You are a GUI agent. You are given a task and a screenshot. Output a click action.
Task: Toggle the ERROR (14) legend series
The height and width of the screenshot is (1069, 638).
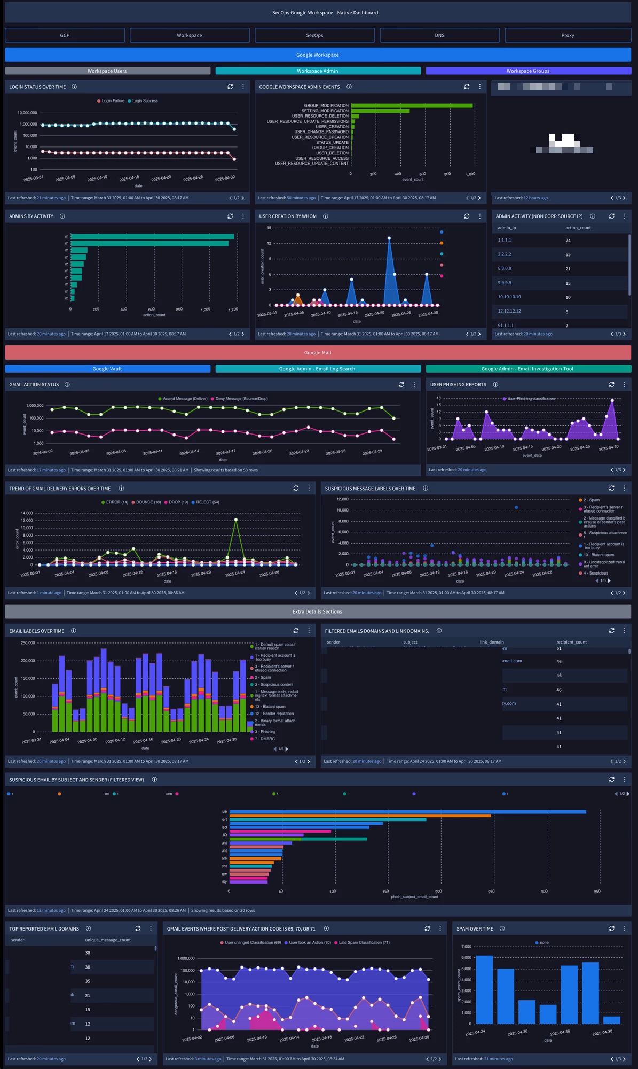coord(115,502)
